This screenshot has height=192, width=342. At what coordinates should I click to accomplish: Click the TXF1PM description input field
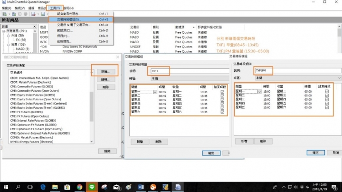click(298, 70)
